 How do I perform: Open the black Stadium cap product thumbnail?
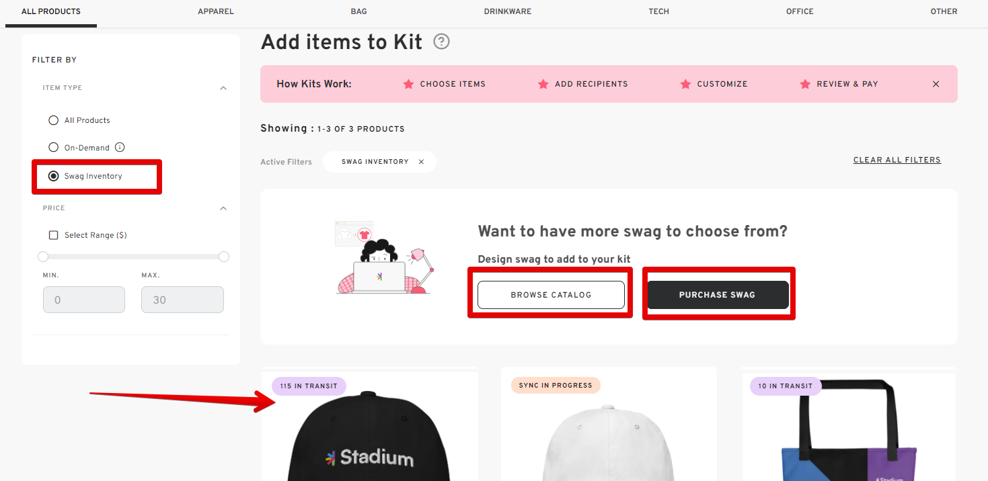point(370,437)
